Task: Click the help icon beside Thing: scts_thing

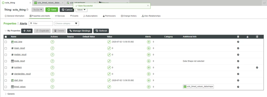Action: click(28, 10)
